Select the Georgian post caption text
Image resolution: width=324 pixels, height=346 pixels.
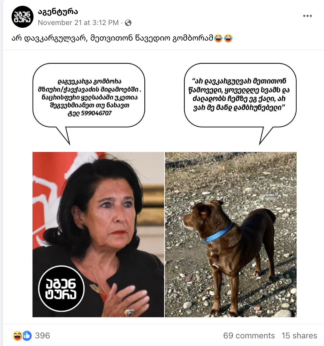coord(113,38)
